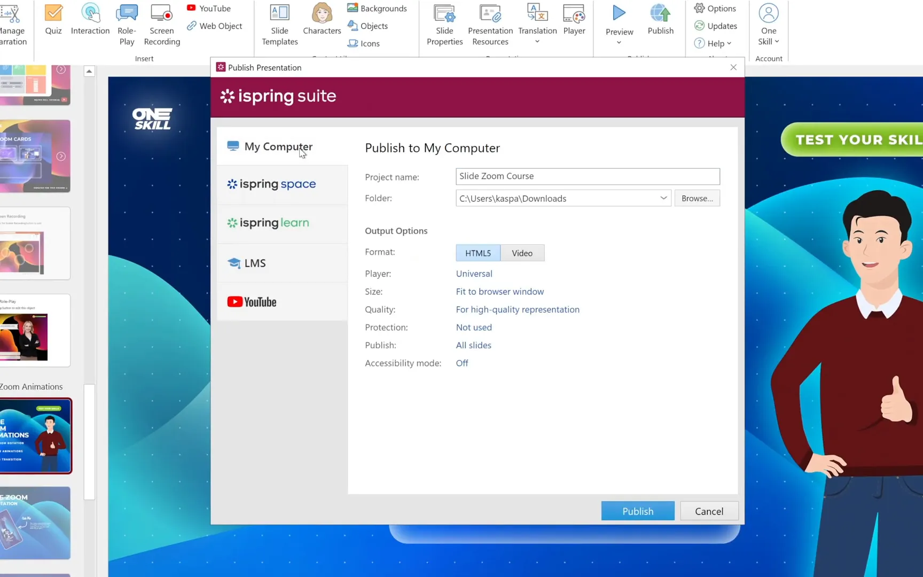This screenshot has width=923, height=577.
Task: Browse for an output folder
Action: click(x=697, y=198)
